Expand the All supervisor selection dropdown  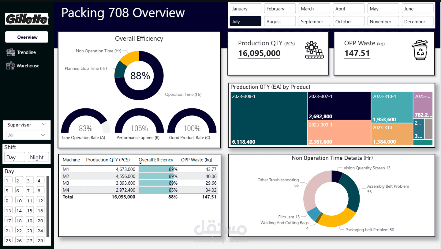43,135
